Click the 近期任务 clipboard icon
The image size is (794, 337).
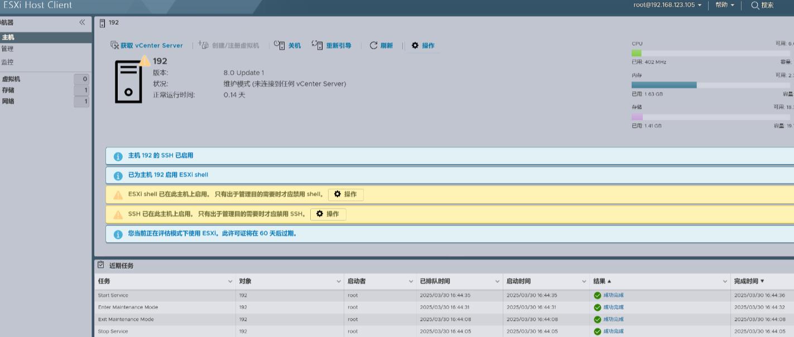[x=100, y=265]
